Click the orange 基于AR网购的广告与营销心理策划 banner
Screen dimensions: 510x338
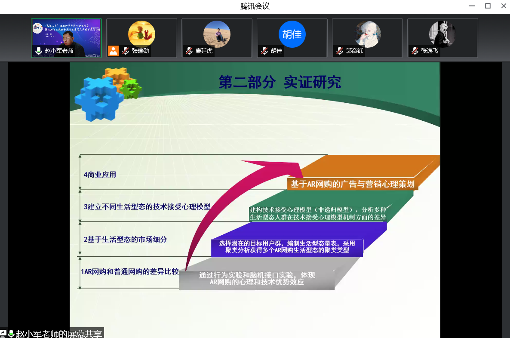[x=352, y=184]
